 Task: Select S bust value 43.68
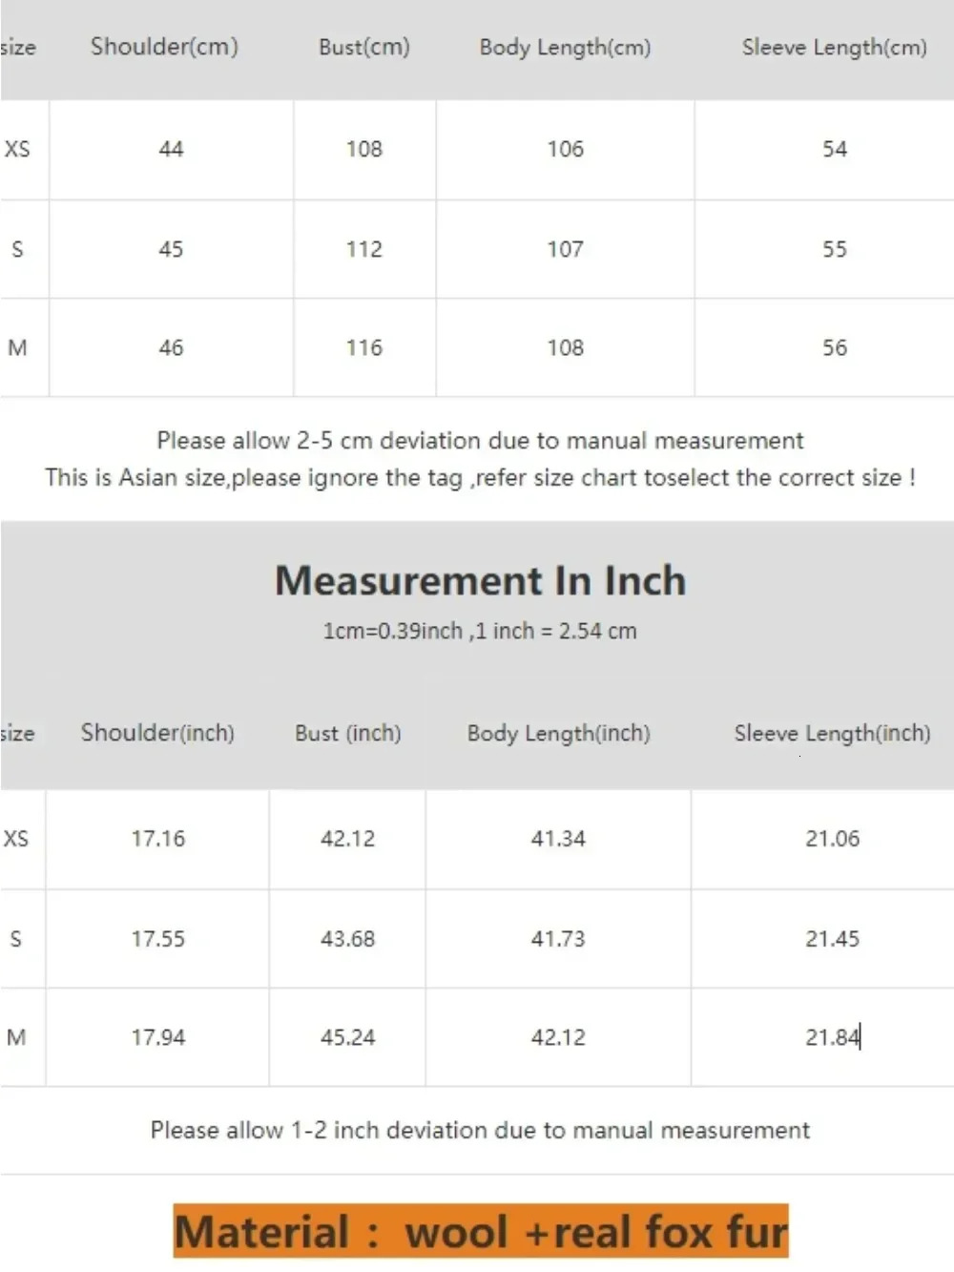click(x=347, y=939)
